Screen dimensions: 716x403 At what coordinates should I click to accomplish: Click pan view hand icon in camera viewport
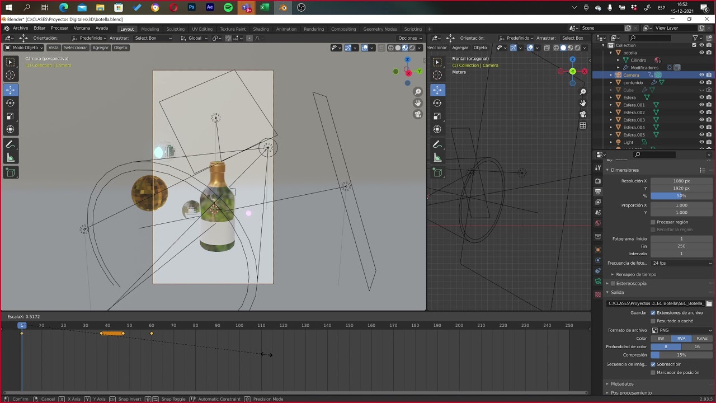[418, 103]
